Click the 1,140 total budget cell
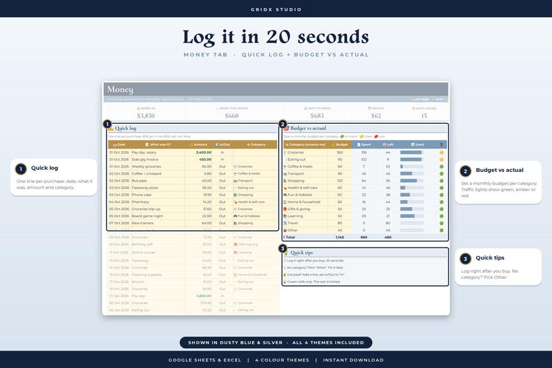552x368 pixels. (340, 237)
